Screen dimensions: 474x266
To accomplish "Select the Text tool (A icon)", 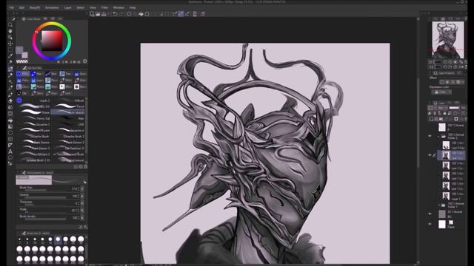I will (x=10, y=151).
